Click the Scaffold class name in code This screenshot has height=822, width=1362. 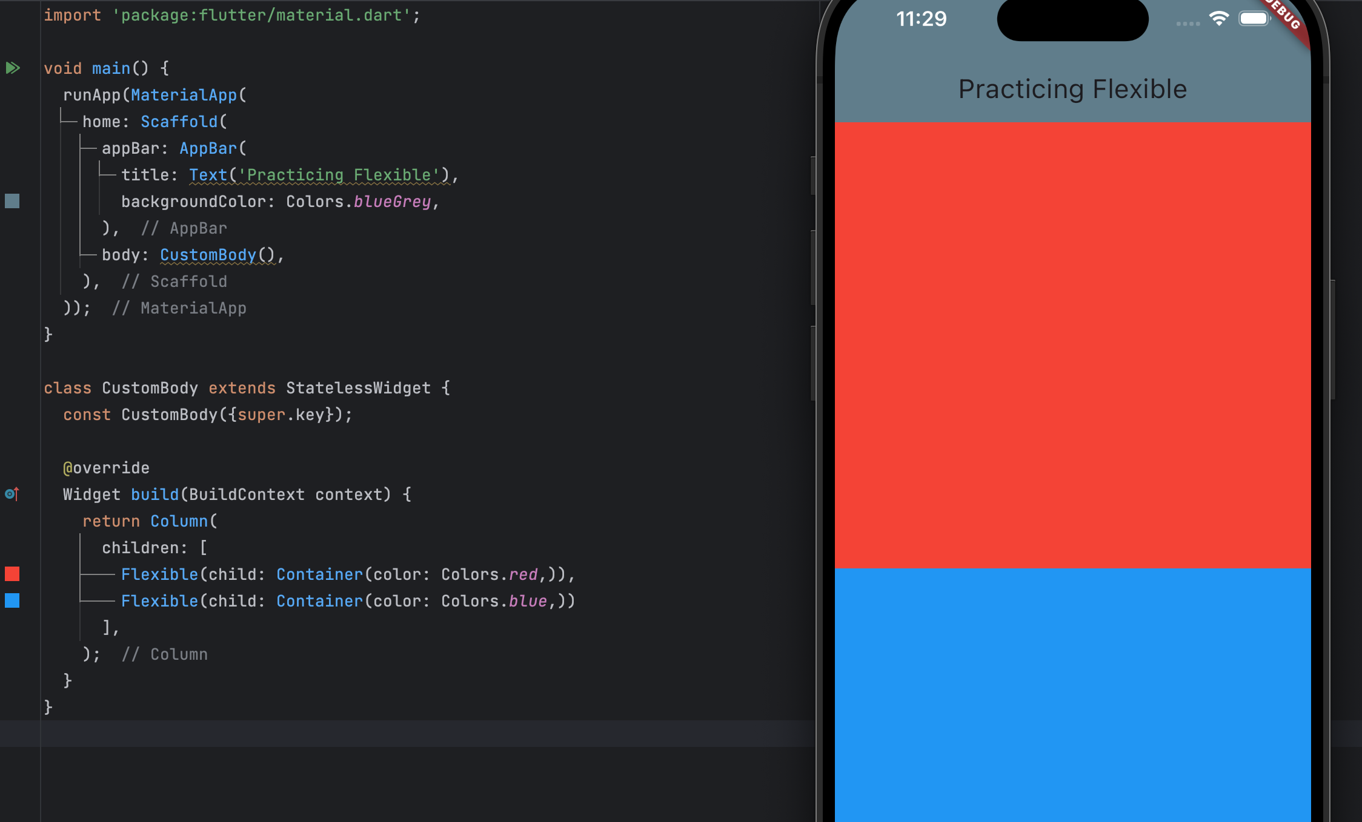click(179, 122)
